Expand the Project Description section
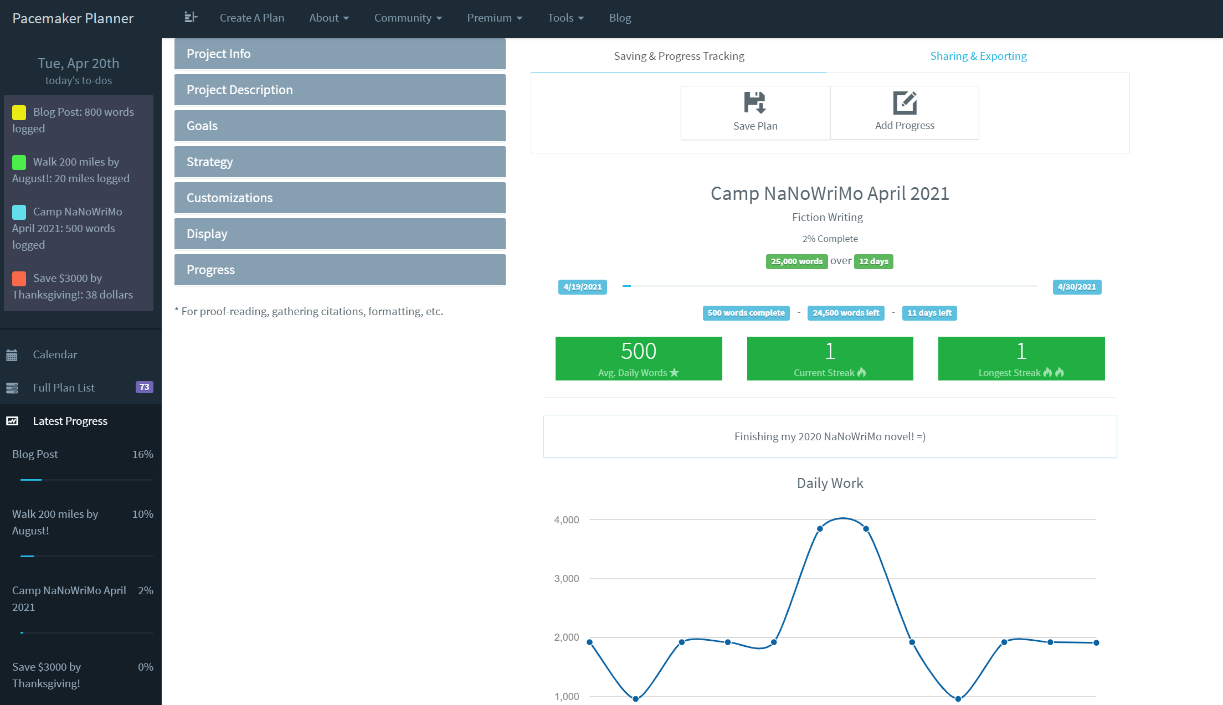Screen dimensions: 1223x705 click(340, 90)
